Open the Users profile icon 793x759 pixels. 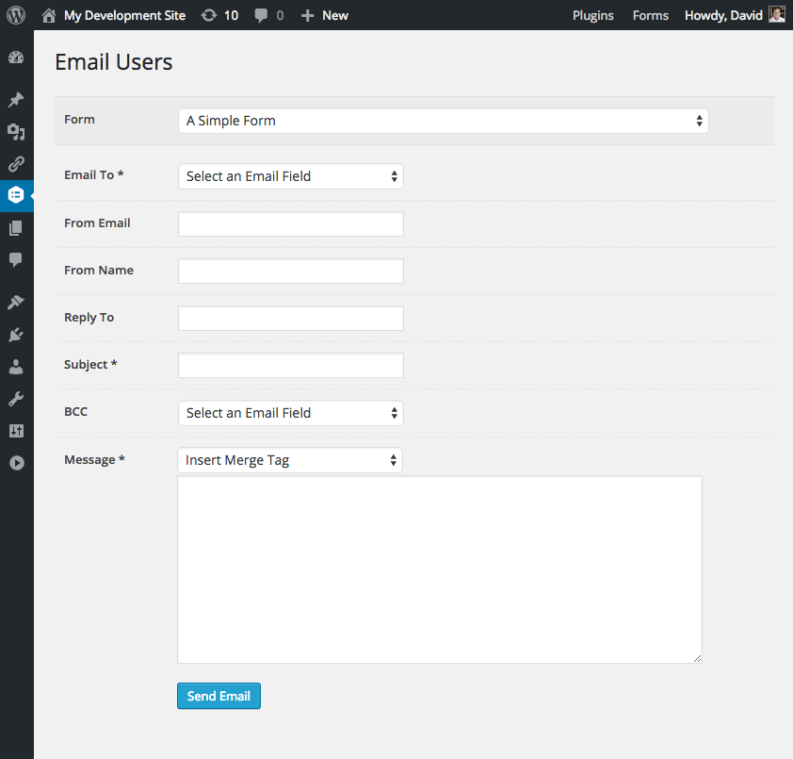click(16, 366)
